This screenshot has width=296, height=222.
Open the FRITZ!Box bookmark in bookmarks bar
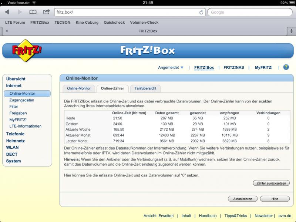(x=40, y=22)
